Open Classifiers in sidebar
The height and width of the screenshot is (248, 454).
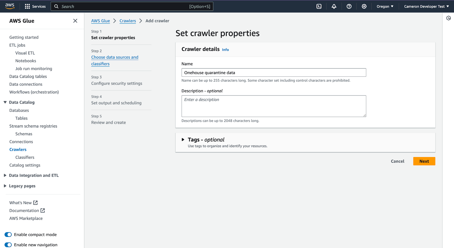point(25,157)
